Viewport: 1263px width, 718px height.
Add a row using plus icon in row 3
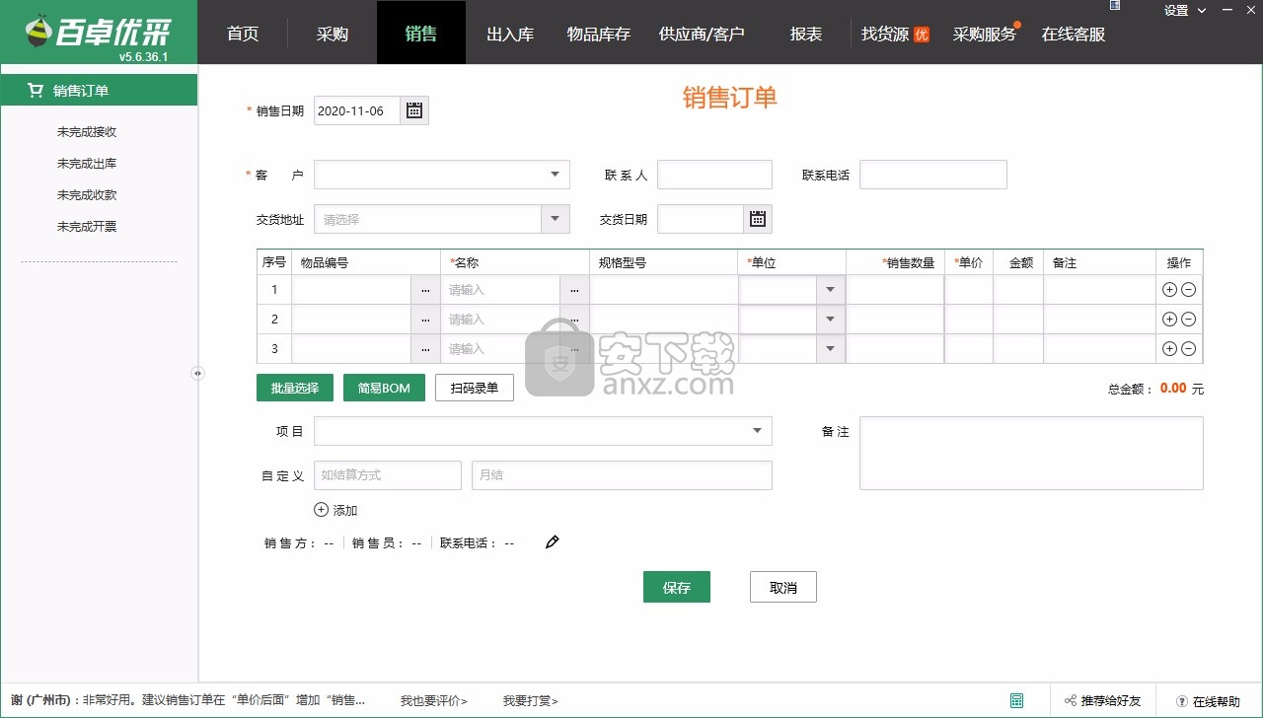1169,349
